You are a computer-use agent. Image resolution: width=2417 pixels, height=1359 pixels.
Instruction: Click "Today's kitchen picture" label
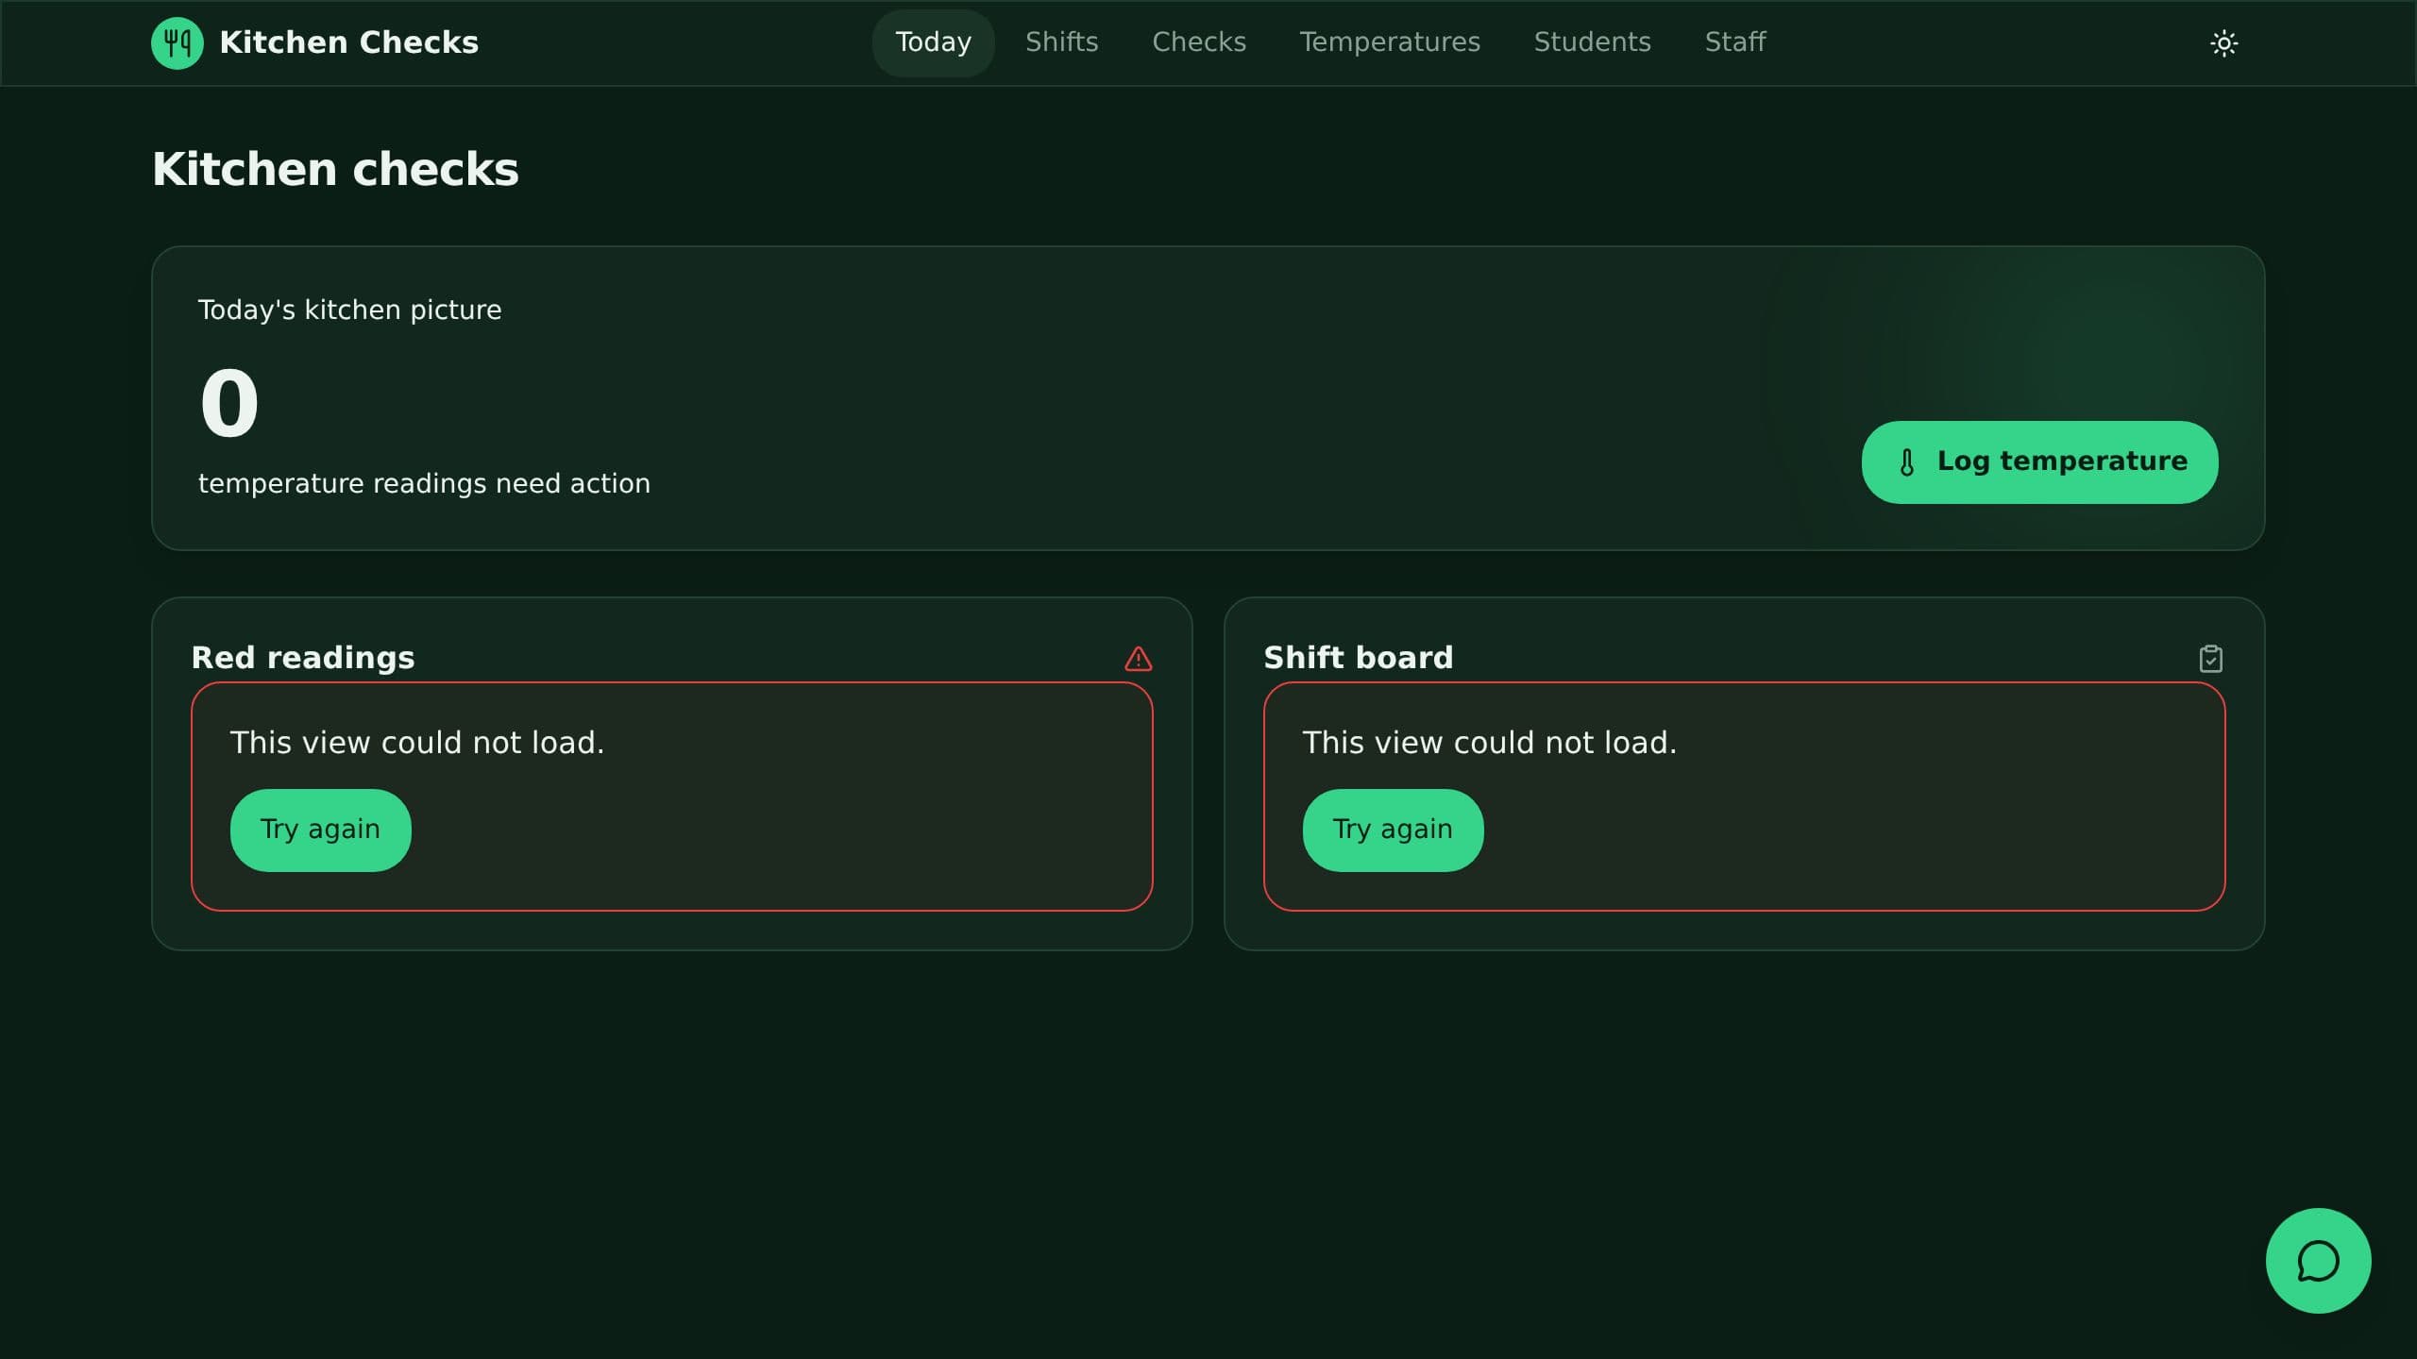coord(349,310)
